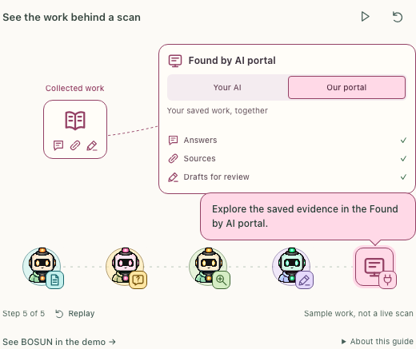Select the fourth robot with pencil badge

[x=293, y=268]
